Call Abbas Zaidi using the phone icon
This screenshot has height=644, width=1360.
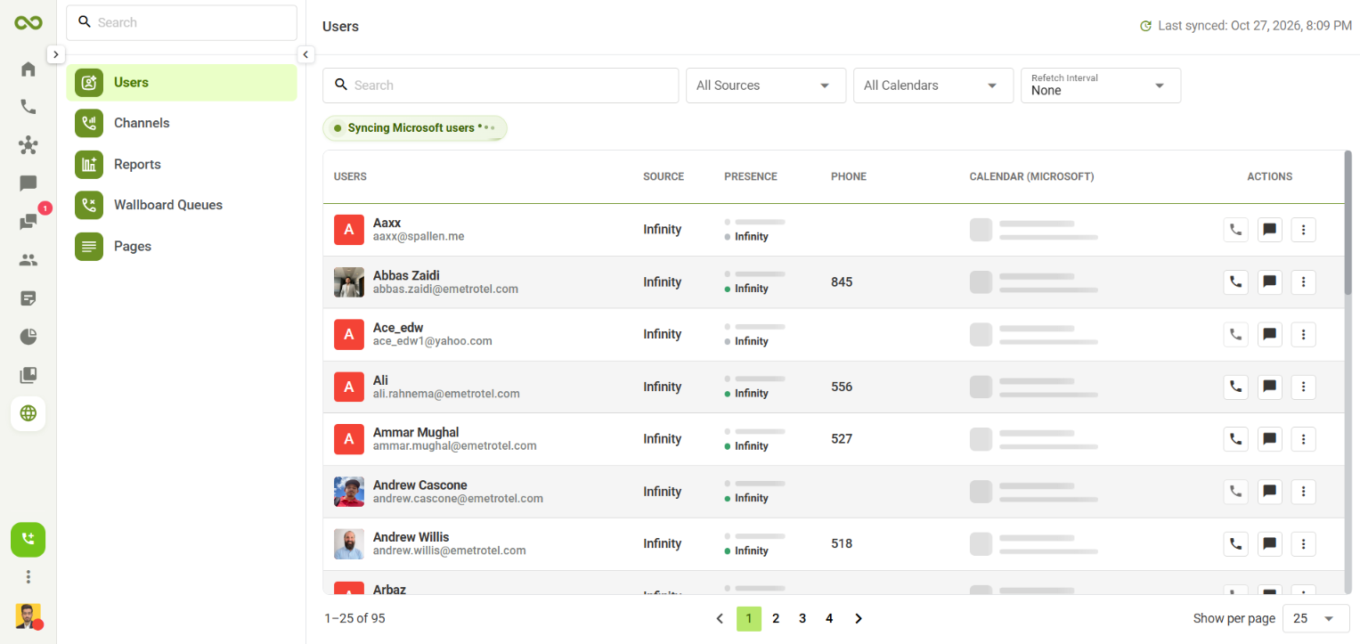(1235, 282)
